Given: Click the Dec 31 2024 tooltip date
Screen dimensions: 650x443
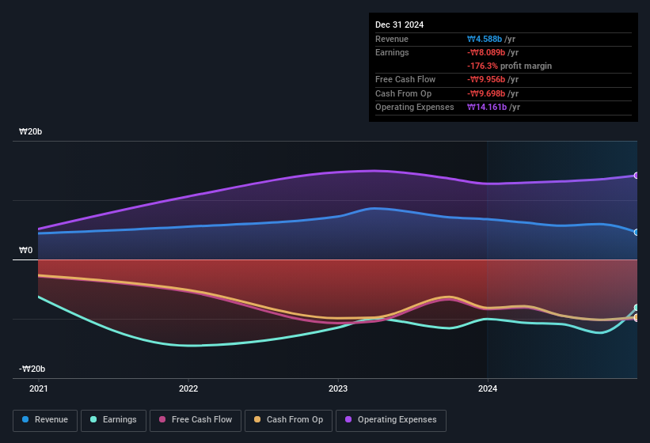Looking at the screenshot, I should (x=399, y=25).
